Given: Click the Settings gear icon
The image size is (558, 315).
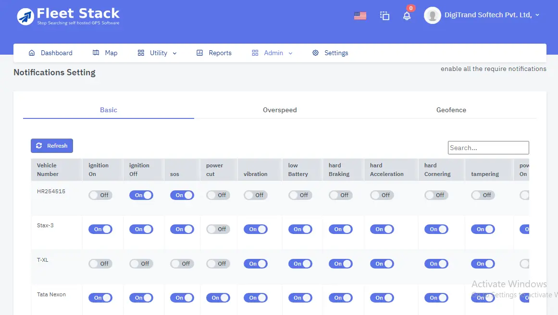Looking at the screenshot, I should pyautogui.click(x=315, y=53).
